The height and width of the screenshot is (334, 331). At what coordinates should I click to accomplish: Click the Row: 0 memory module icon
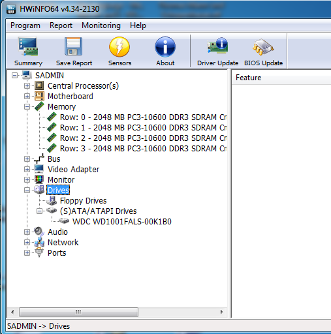(52, 117)
